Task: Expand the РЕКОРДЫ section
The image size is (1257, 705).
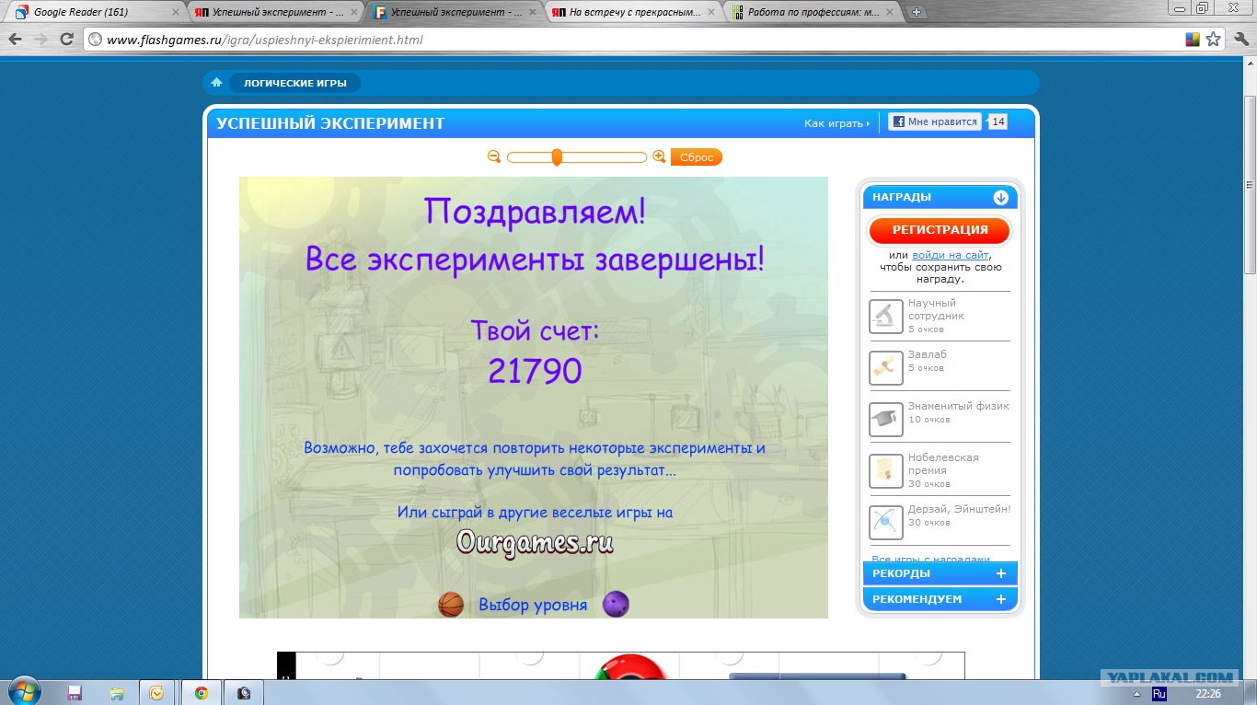Action: [1001, 573]
